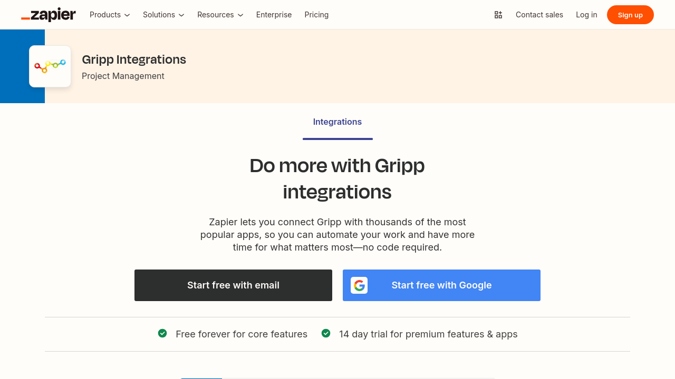Viewport: 675px width, 379px height.
Task: Select the Integrations tab
Action: pos(337,122)
